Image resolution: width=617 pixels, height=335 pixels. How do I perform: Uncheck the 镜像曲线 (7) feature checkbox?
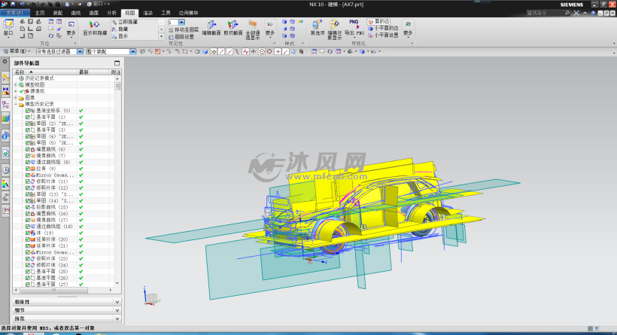coord(28,156)
